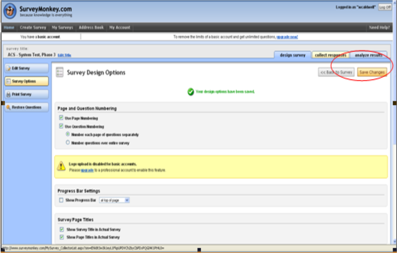
Task: Click the yellow warning triangle icon
Action: pyautogui.click(x=61, y=166)
